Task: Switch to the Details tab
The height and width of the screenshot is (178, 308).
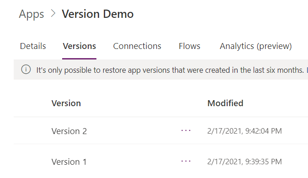Action: point(33,46)
